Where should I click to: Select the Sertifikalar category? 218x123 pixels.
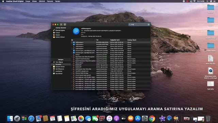[59, 73]
